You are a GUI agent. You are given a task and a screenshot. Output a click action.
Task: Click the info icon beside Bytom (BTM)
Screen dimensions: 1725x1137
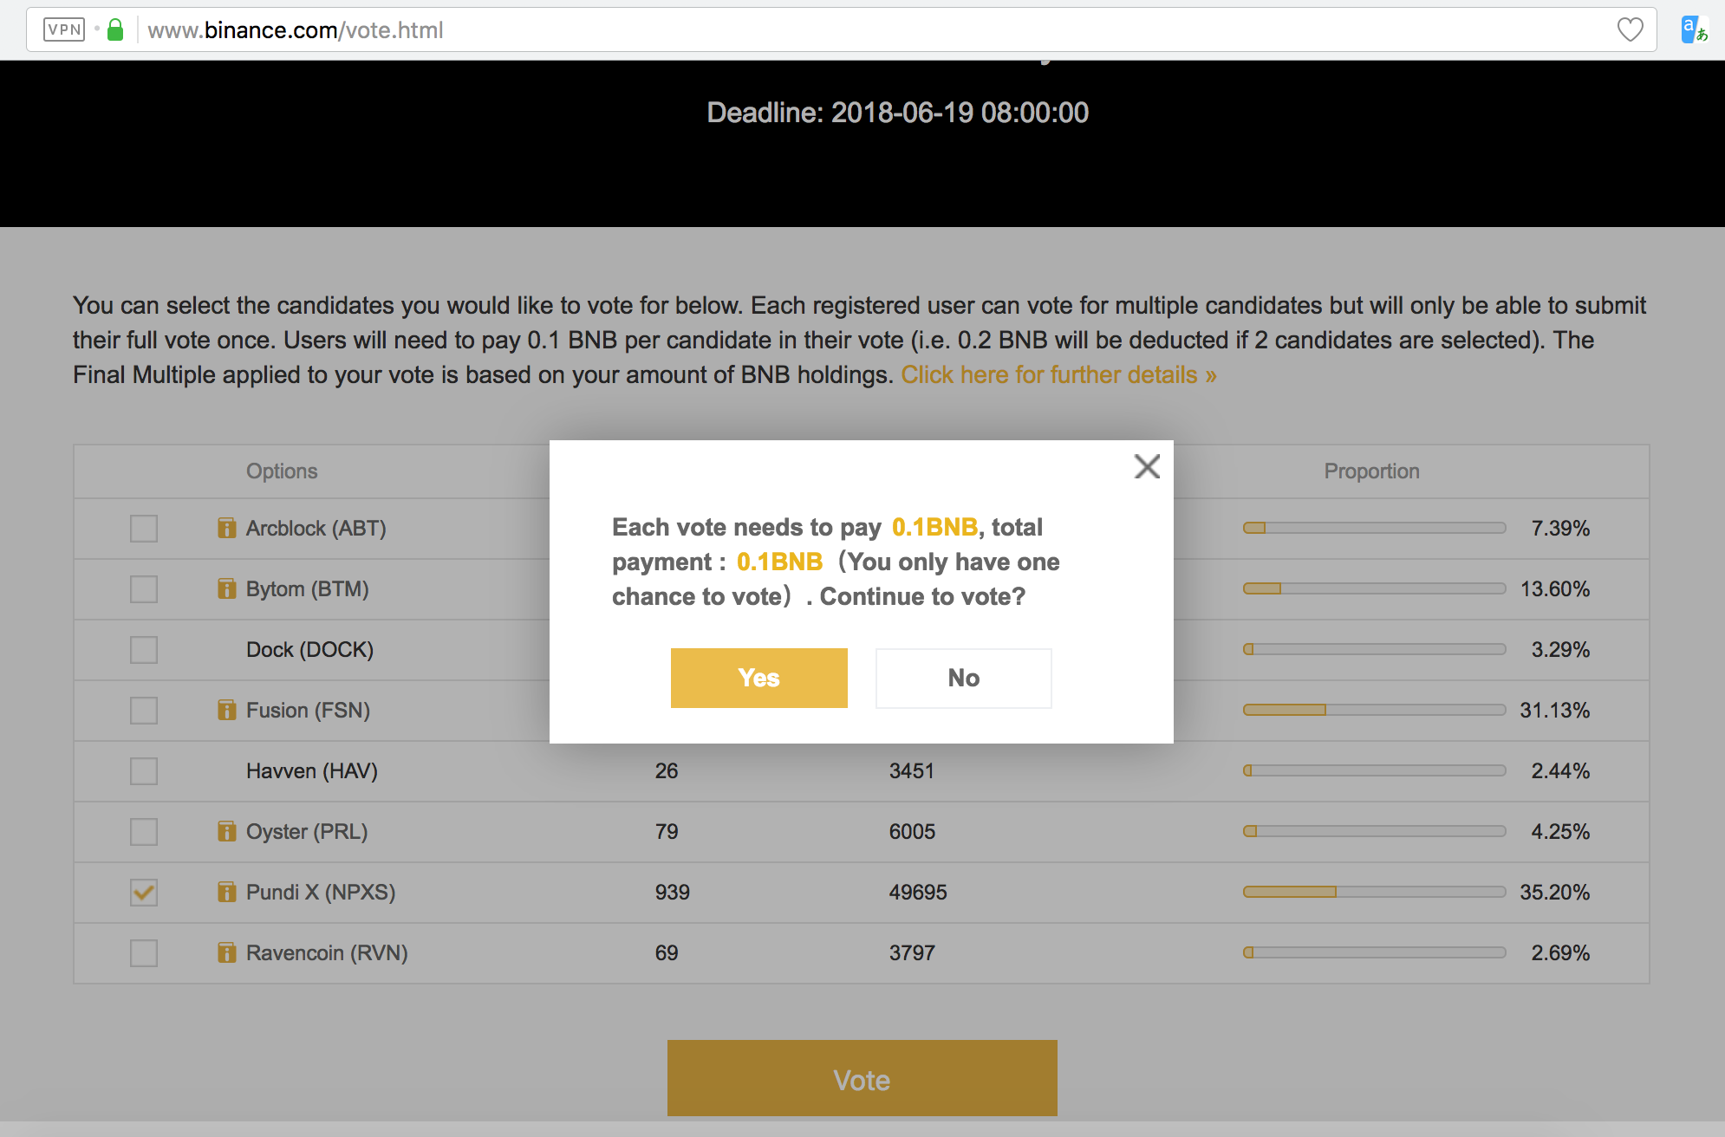click(x=226, y=588)
